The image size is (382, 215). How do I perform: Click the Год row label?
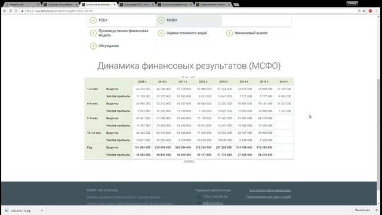point(90,148)
